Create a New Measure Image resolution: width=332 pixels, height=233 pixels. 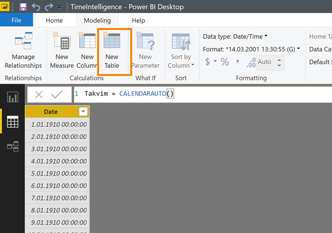pyautogui.click(x=62, y=50)
